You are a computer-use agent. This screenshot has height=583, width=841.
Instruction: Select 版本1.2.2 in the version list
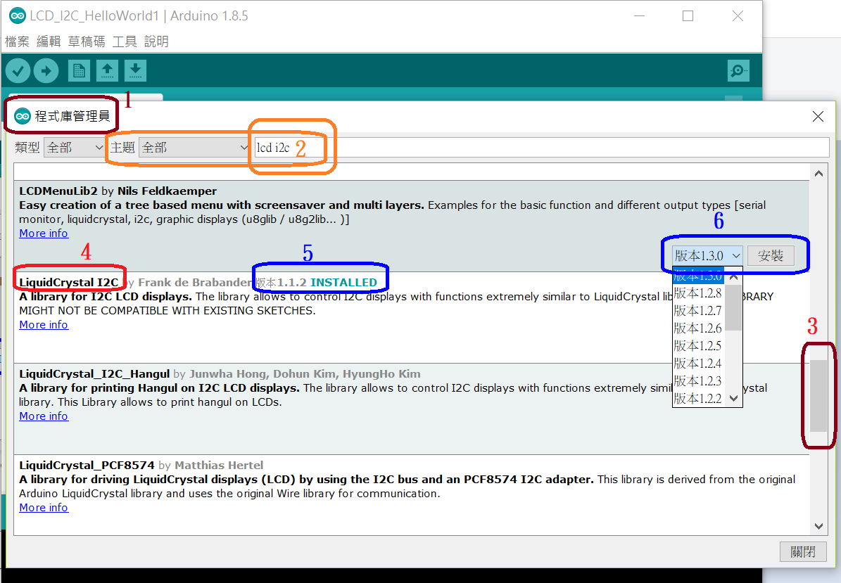(x=699, y=399)
